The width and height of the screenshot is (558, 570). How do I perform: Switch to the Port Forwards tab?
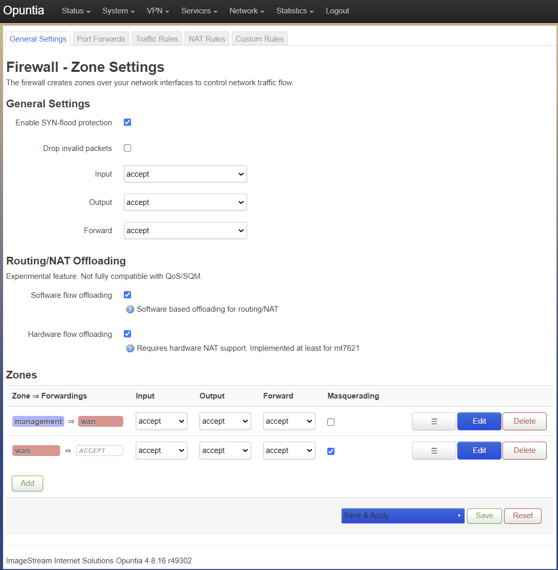(101, 39)
